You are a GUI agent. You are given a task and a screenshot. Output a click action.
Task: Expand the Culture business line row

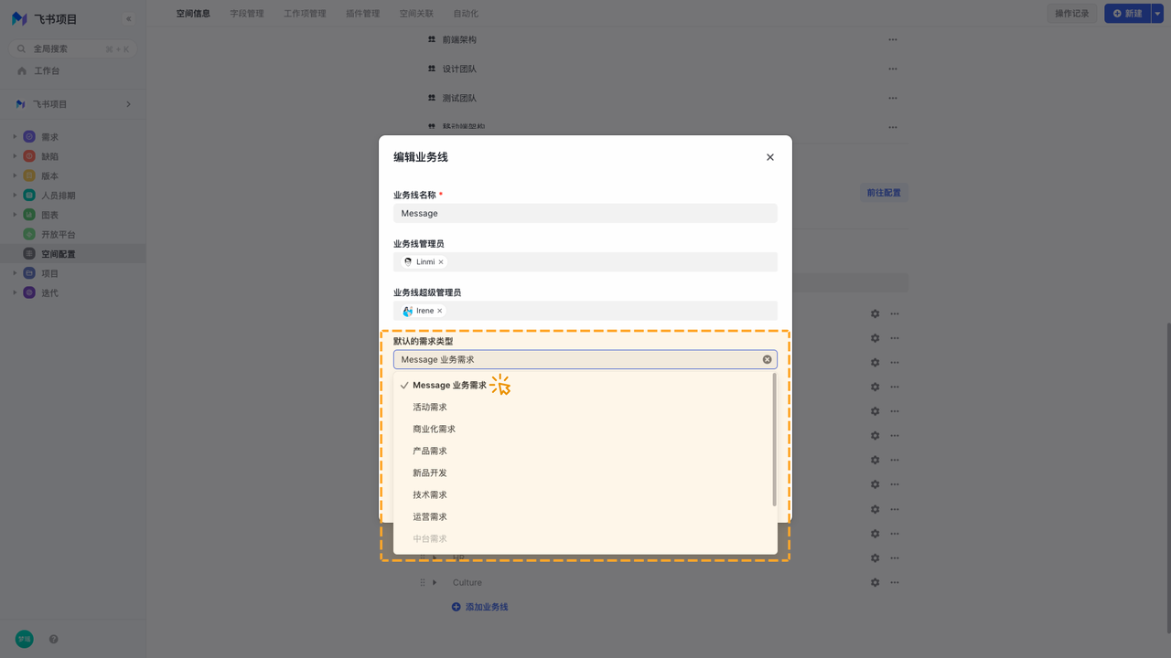click(x=435, y=582)
